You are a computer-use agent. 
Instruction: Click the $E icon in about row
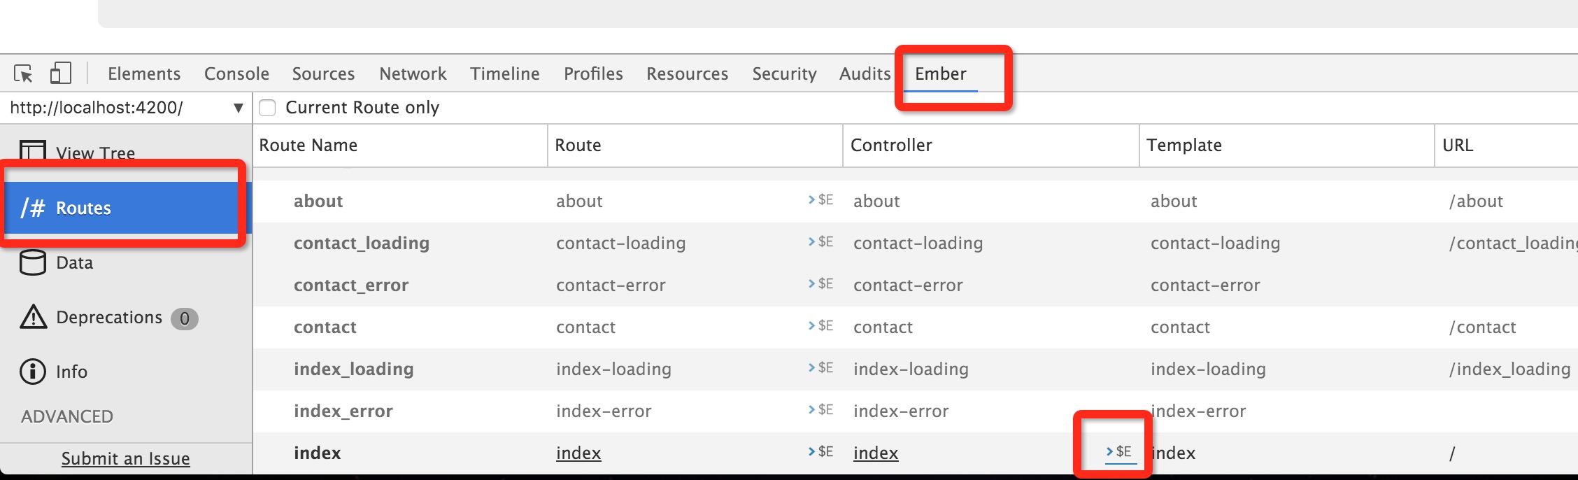pos(821,200)
